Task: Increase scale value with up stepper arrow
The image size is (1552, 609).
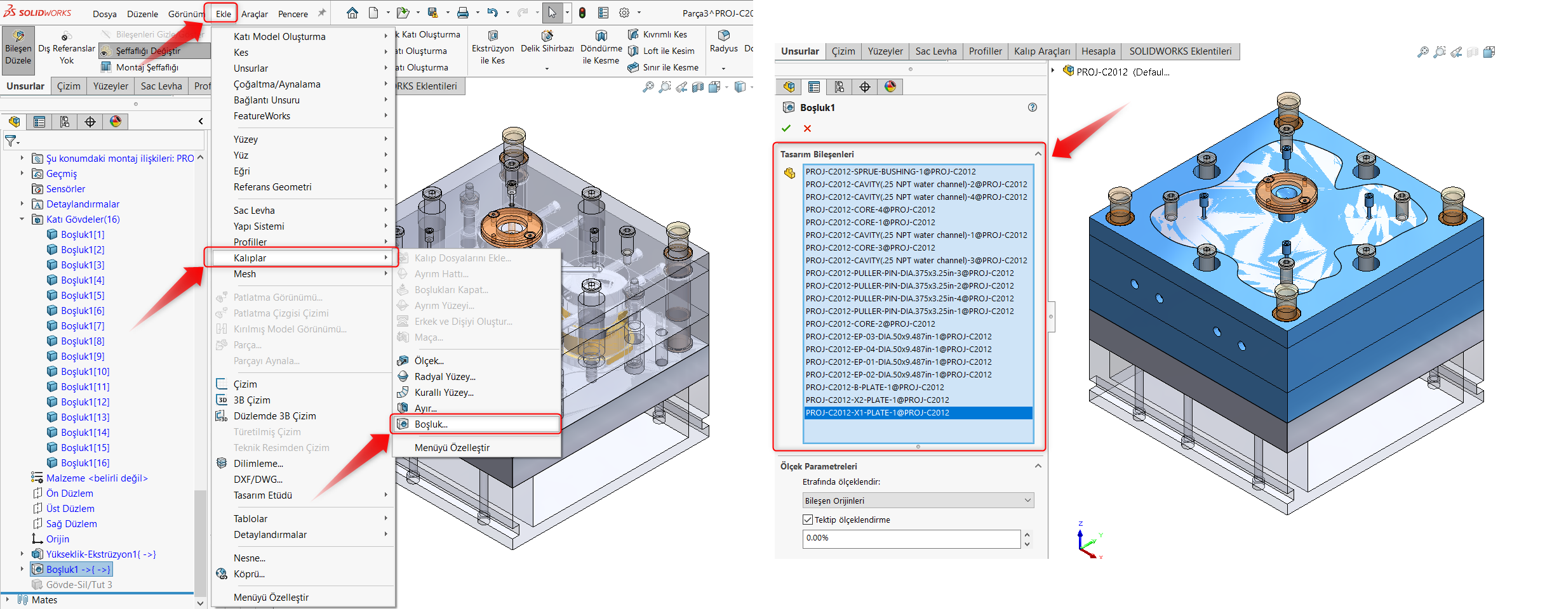Action: point(1027,535)
